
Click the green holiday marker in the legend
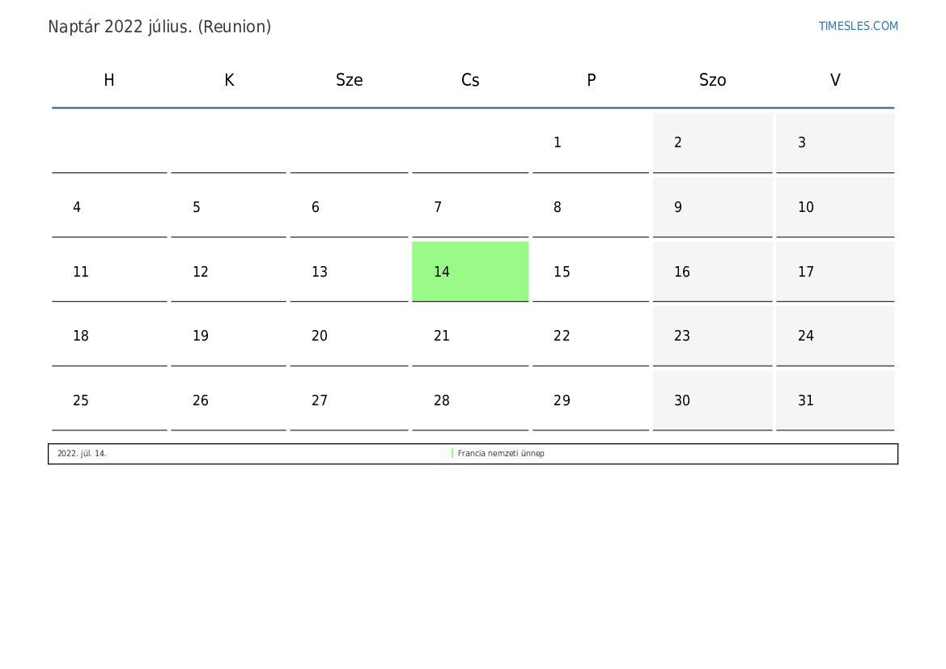click(x=452, y=453)
